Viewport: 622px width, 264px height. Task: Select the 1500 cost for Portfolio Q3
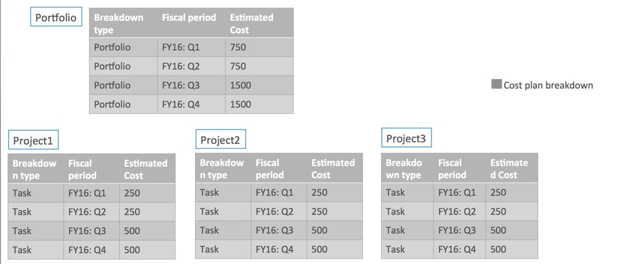pyautogui.click(x=260, y=85)
